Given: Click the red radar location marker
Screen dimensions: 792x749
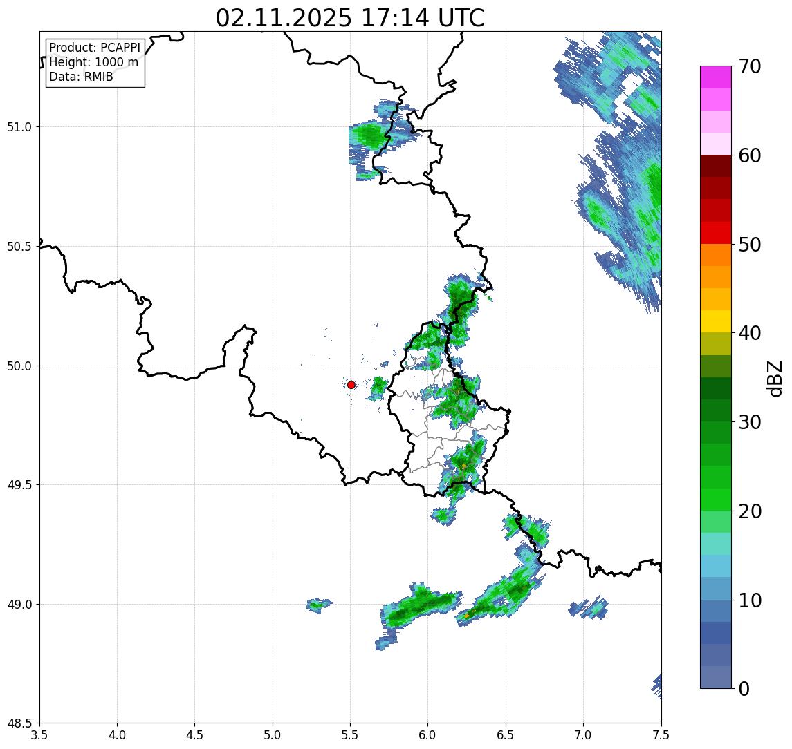Looking at the screenshot, I should click(351, 385).
